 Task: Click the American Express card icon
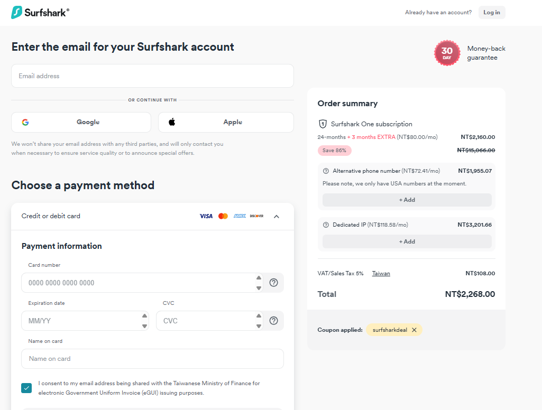pos(240,216)
